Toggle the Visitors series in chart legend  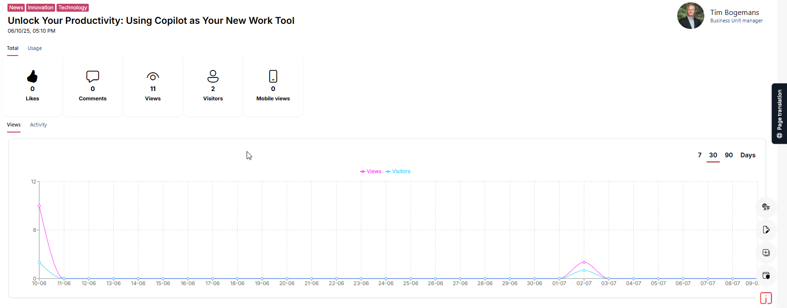[x=398, y=172]
